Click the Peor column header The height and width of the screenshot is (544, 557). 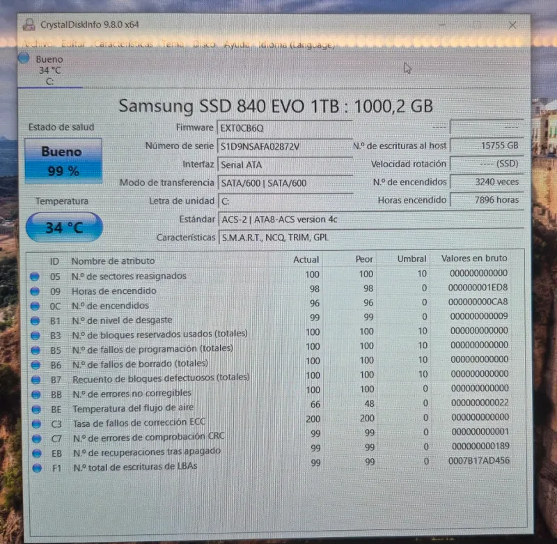364,259
